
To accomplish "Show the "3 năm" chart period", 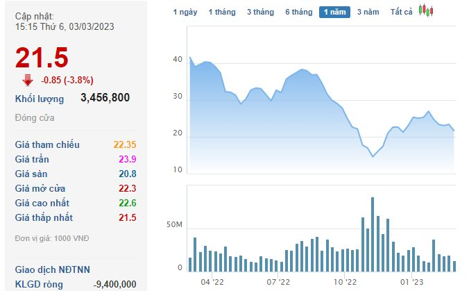I will pos(368,12).
